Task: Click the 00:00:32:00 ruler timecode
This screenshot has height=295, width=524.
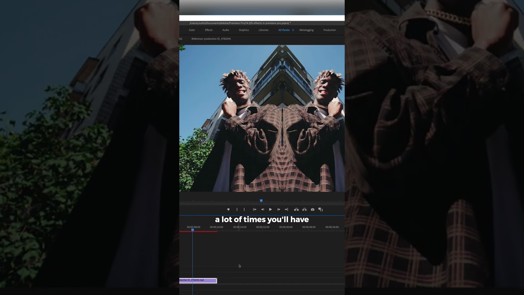Action: click(263, 227)
